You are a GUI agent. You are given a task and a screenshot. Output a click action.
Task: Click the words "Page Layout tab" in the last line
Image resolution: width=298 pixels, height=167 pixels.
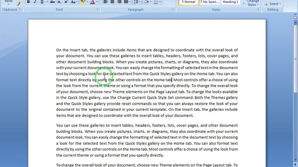coord(217,165)
